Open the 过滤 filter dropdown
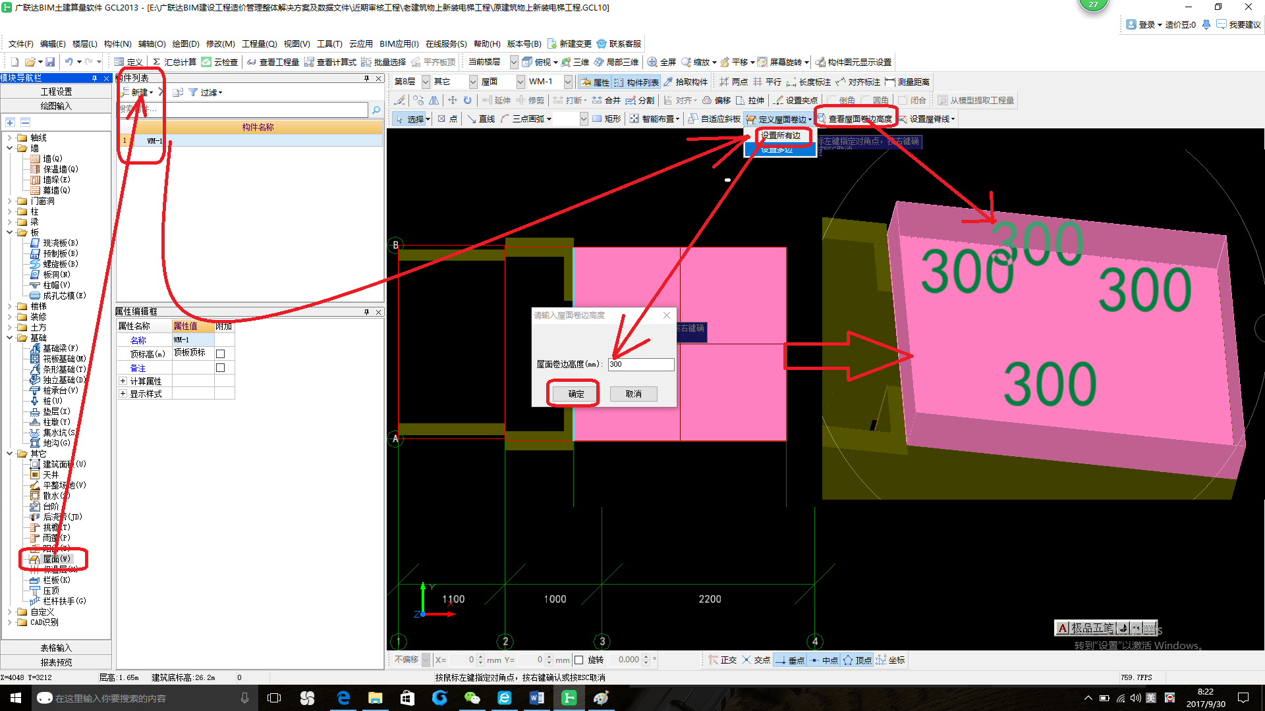Image resolution: width=1265 pixels, height=711 pixels. pos(206,92)
